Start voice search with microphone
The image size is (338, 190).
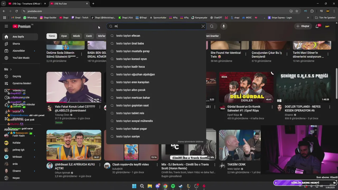click(x=224, y=26)
